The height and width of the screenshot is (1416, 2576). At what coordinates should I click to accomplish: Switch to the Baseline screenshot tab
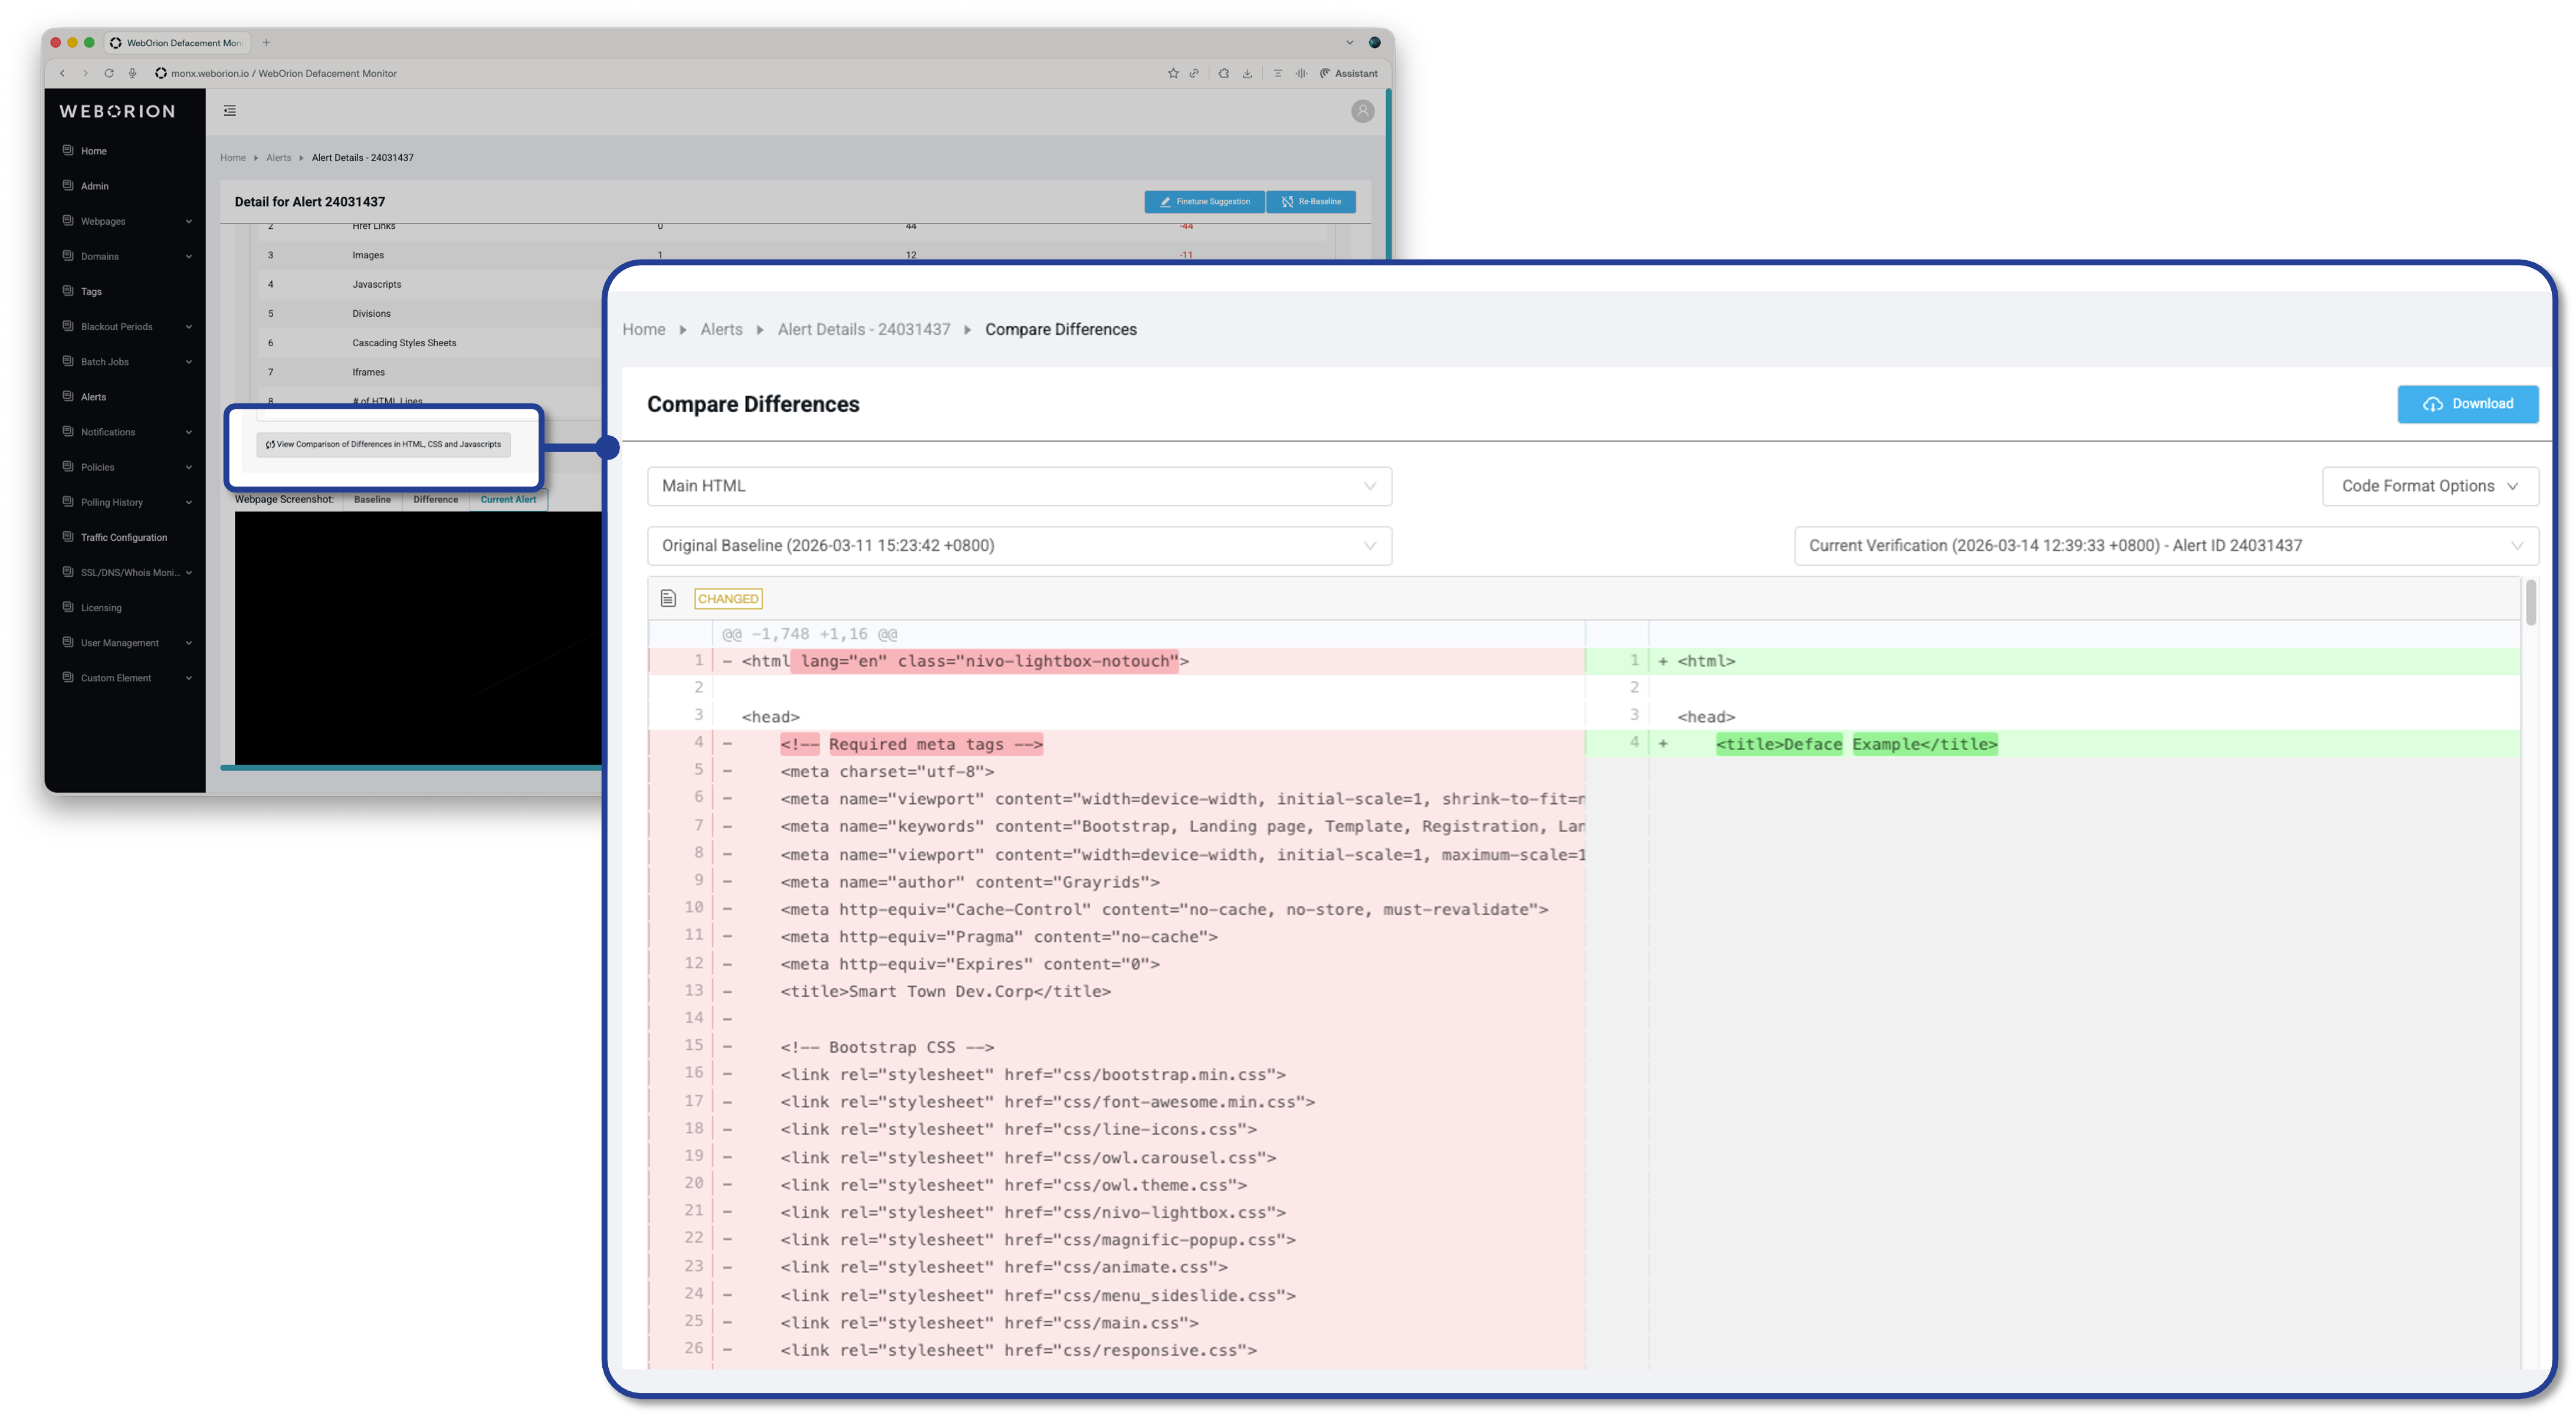(x=372, y=499)
